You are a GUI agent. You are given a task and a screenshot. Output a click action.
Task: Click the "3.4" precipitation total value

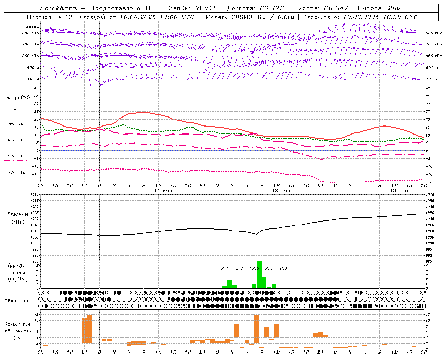(x=269, y=268)
